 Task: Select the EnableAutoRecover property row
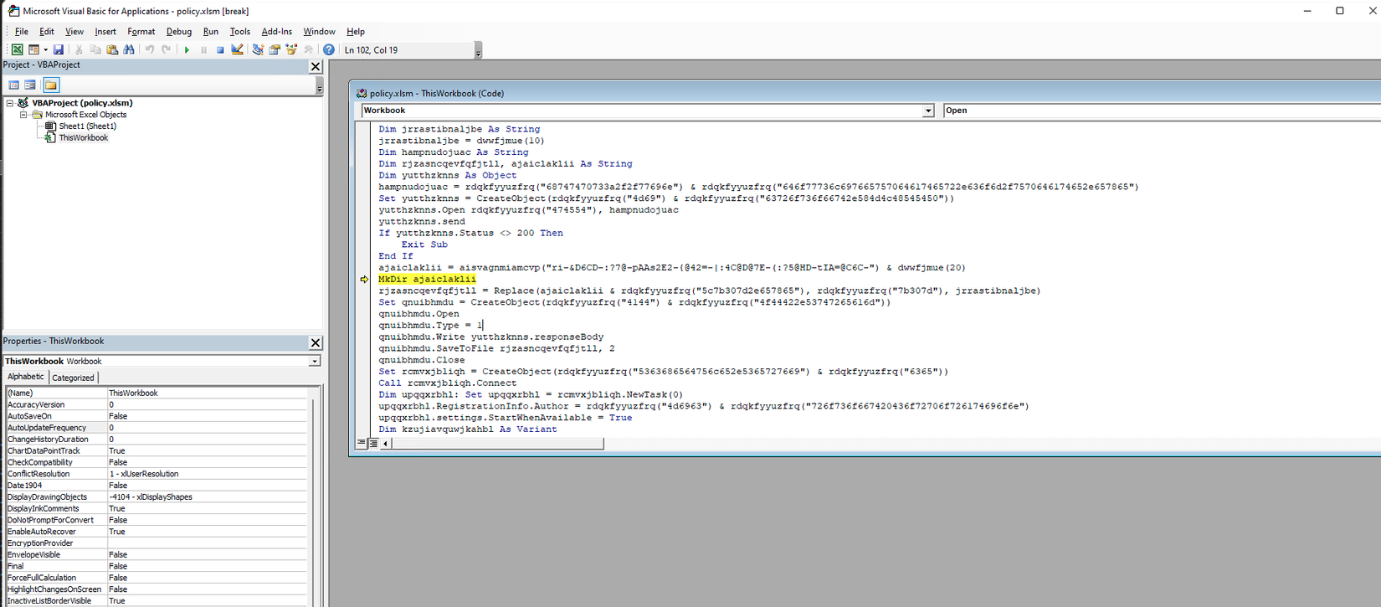(x=157, y=532)
